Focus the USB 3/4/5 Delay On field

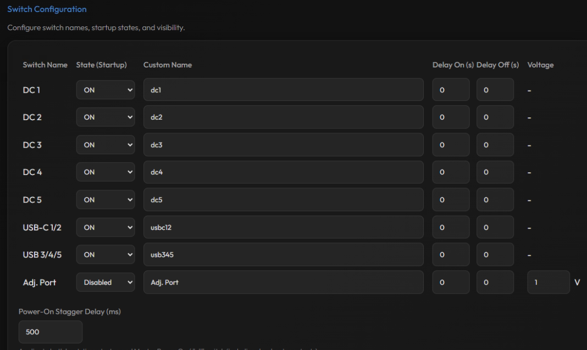pyautogui.click(x=451, y=255)
